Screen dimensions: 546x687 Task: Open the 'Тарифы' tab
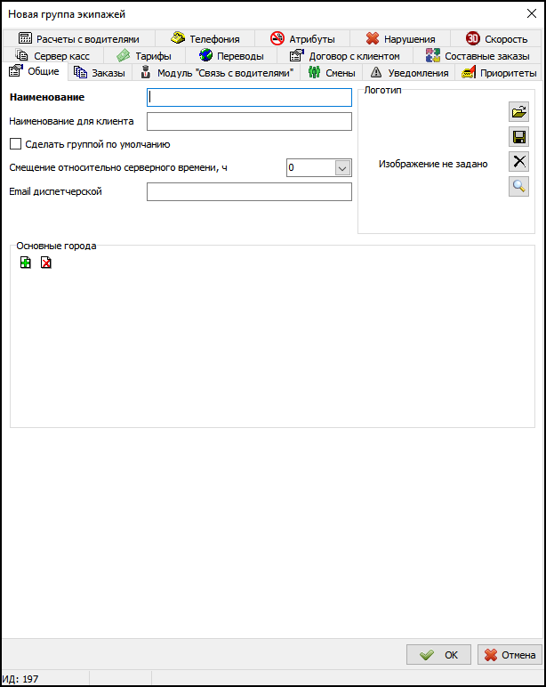(x=143, y=56)
